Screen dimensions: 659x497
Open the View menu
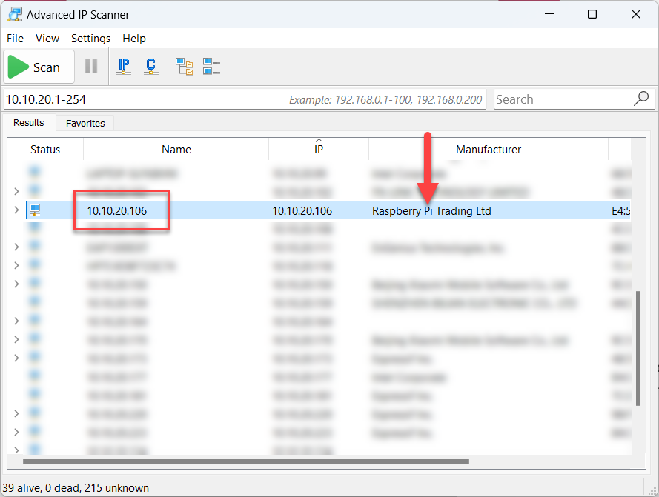(47, 39)
